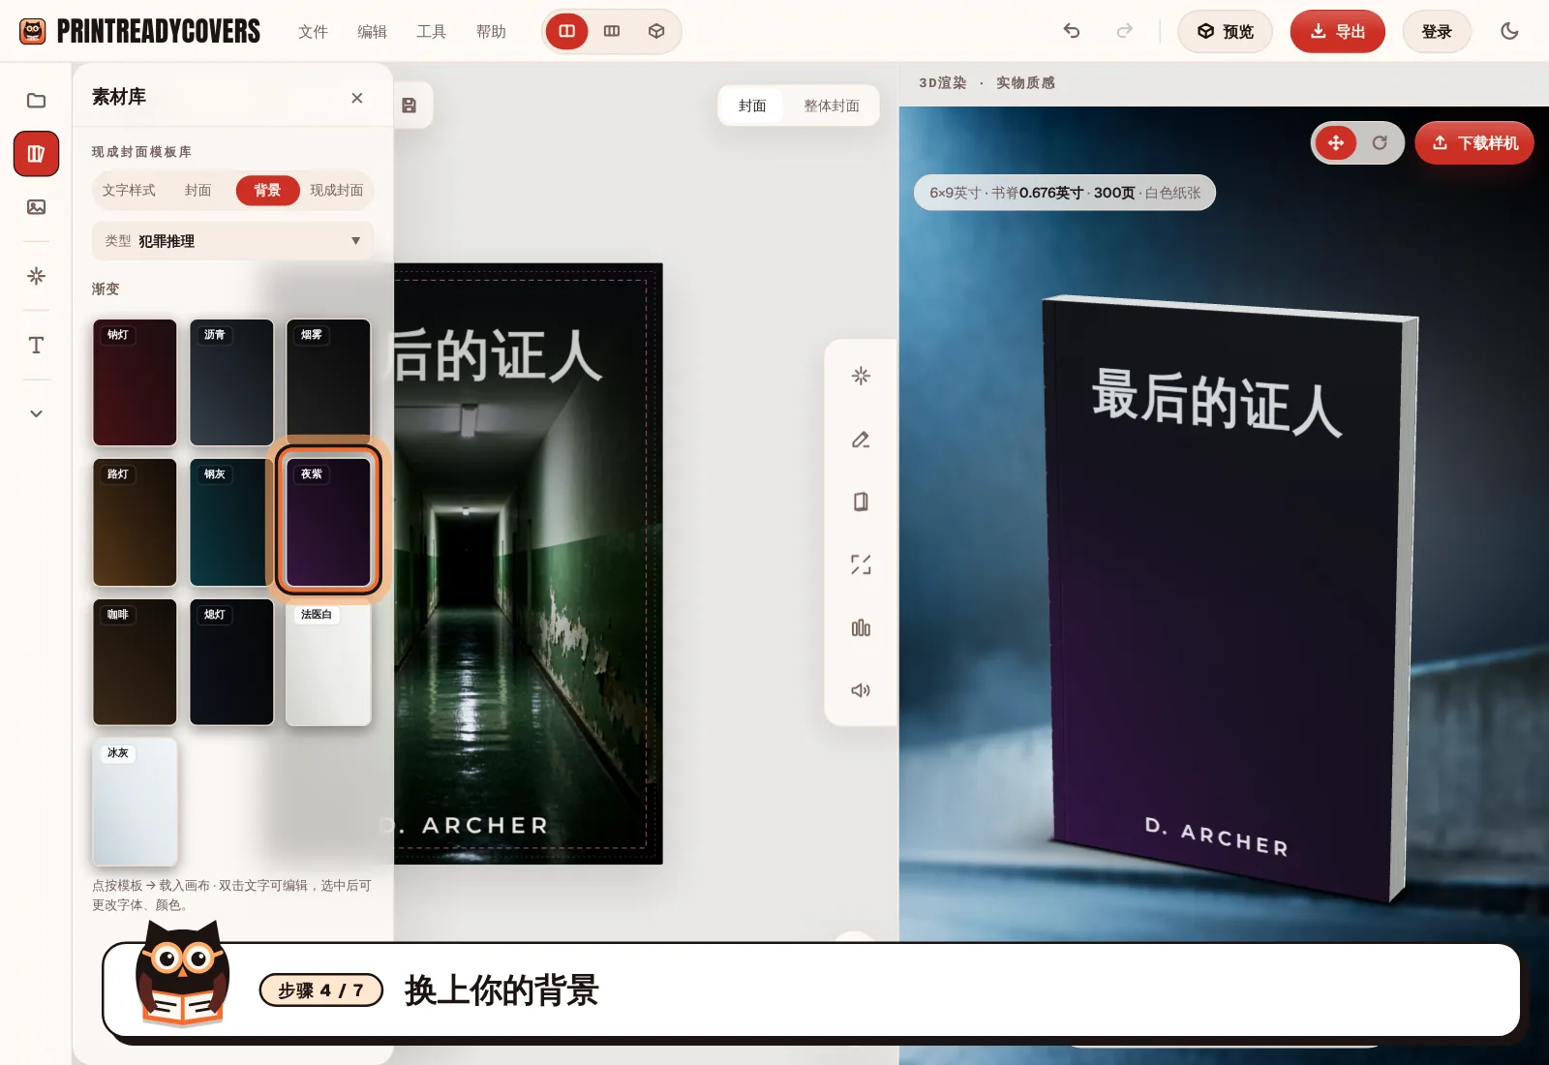Reset the 3D preview rotation
This screenshot has width=1549, height=1065.
(x=1380, y=143)
